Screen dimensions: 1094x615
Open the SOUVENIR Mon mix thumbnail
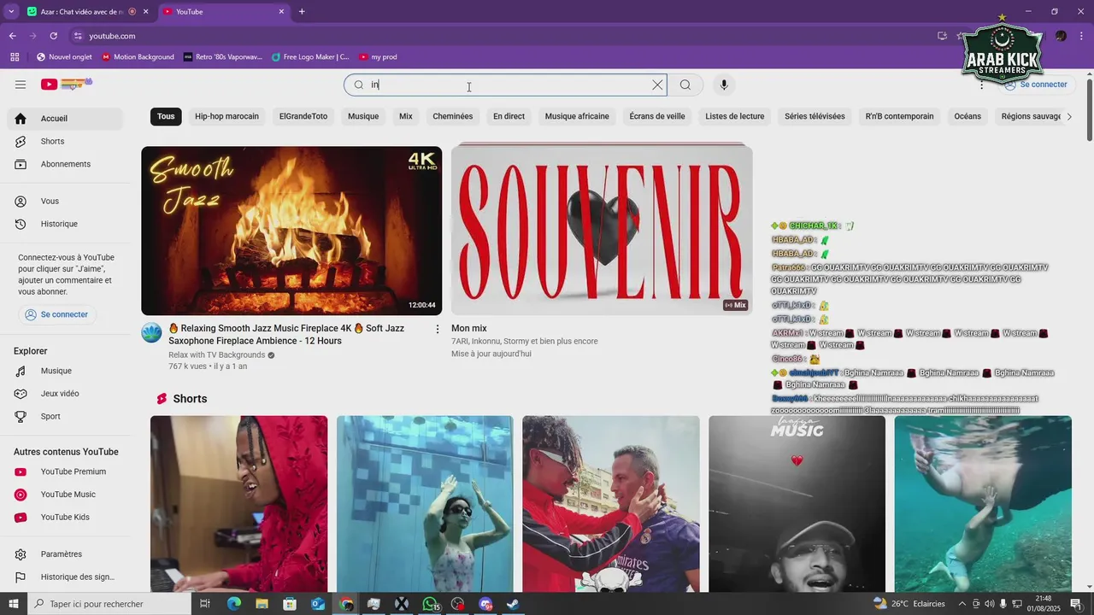[x=602, y=231]
